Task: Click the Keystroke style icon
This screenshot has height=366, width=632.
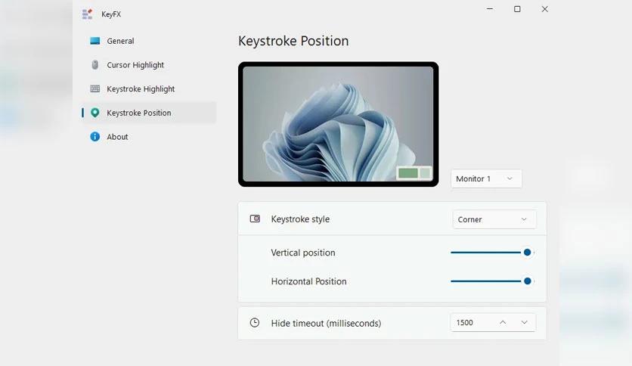Action: click(x=255, y=219)
